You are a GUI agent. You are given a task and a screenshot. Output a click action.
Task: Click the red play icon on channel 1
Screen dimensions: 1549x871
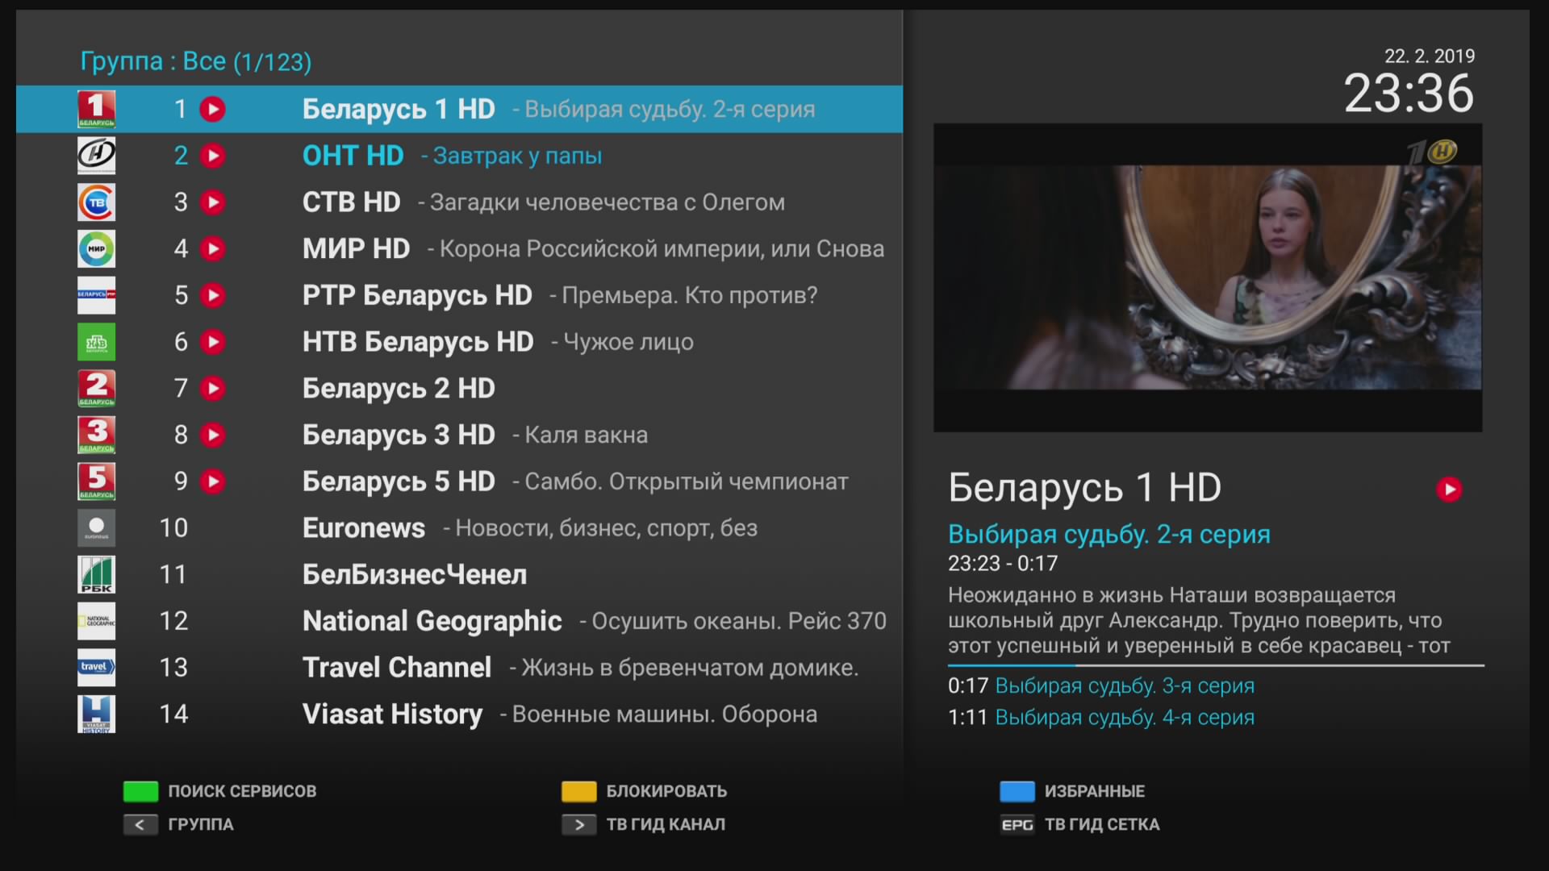pyautogui.click(x=213, y=109)
